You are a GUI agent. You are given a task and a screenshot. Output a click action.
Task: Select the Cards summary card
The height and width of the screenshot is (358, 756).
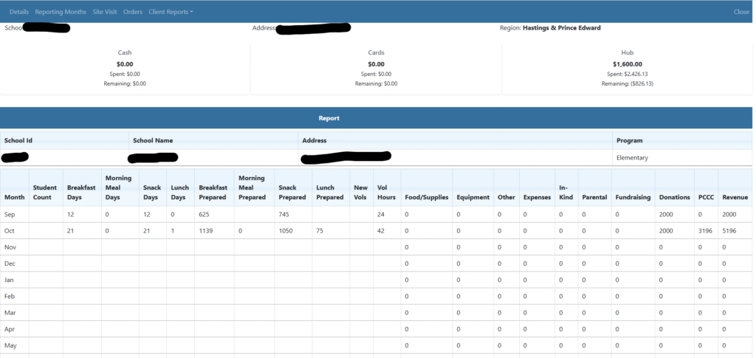[376, 68]
